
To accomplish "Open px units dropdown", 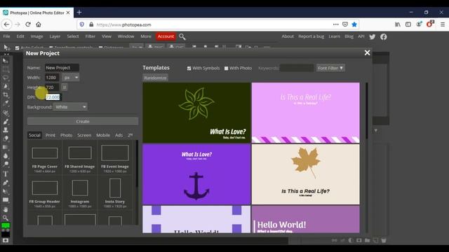I will [x=71, y=78].
